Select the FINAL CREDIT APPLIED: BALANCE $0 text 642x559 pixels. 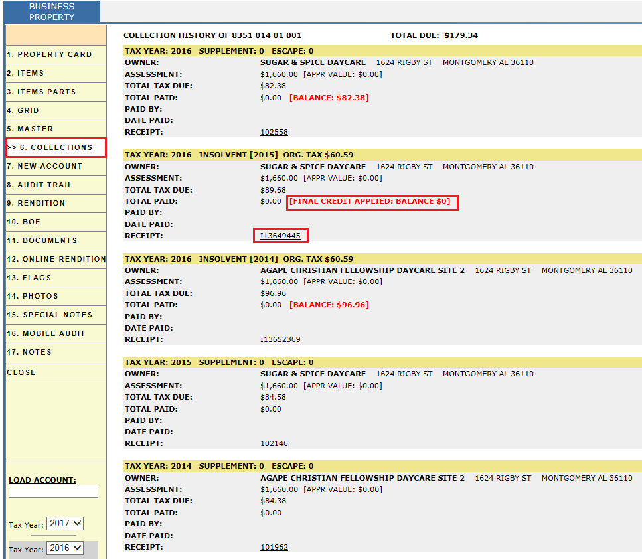point(370,201)
